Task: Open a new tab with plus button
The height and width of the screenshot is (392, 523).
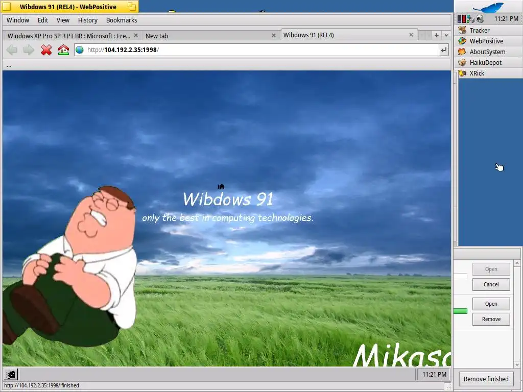Action: coord(436,35)
